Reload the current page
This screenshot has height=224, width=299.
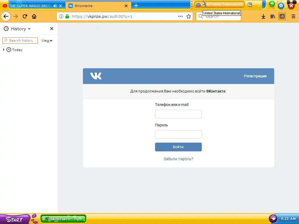pyautogui.click(x=25, y=16)
